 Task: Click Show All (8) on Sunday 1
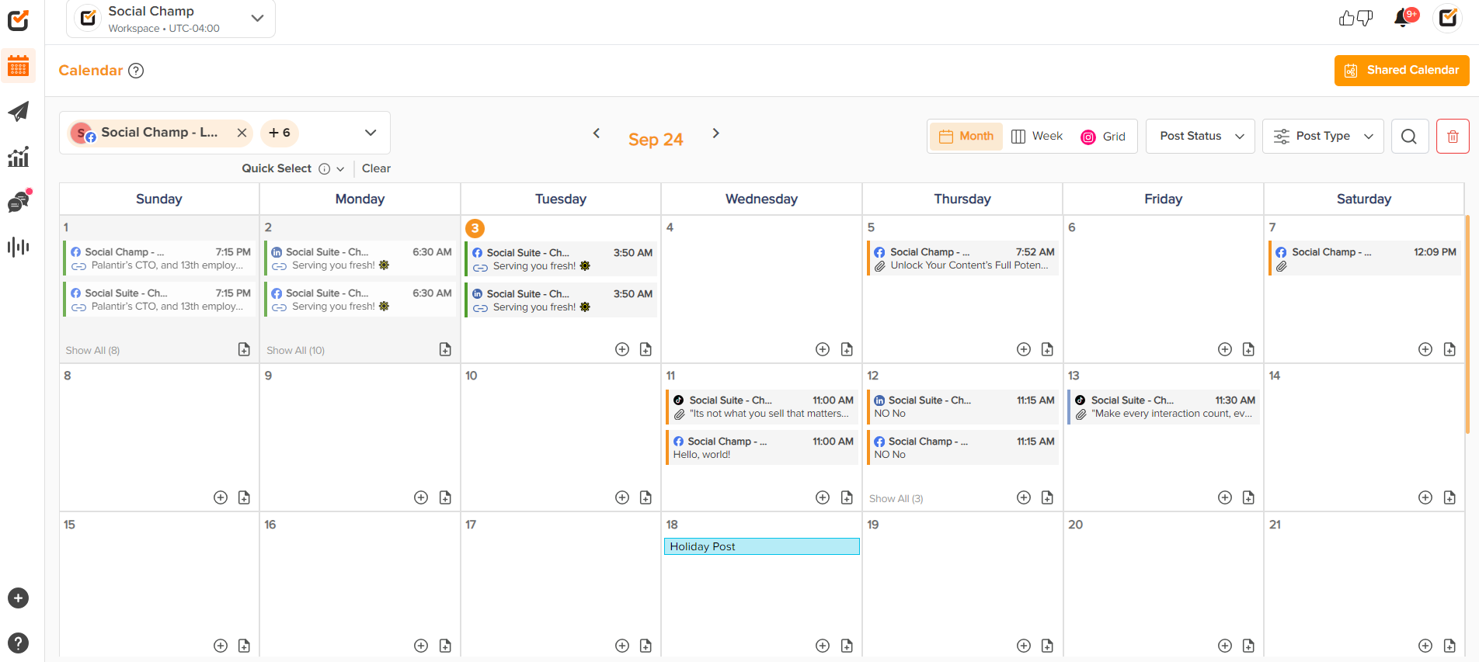92,351
